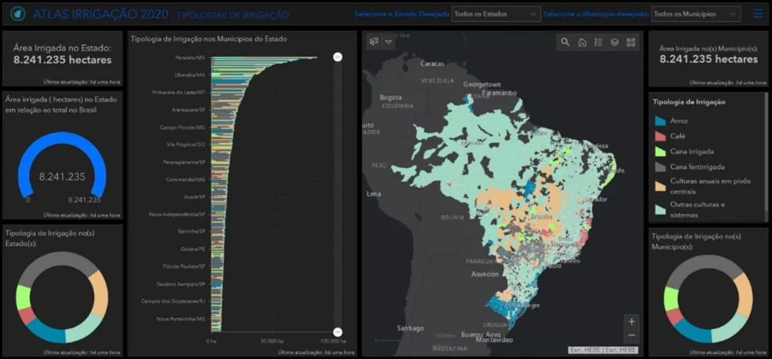Click the orange segment of the Município donut chart
Image resolution: width=772 pixels, height=359 pixels.
click(x=746, y=295)
